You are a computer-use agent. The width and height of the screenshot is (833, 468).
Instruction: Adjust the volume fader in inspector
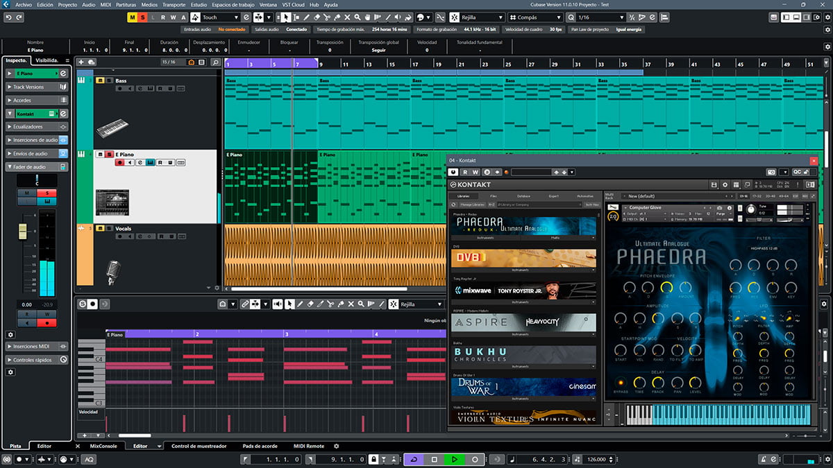[x=23, y=232]
